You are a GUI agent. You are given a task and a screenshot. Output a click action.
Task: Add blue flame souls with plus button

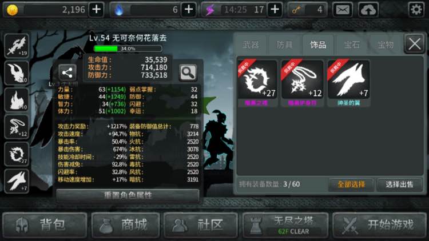pos(189,10)
